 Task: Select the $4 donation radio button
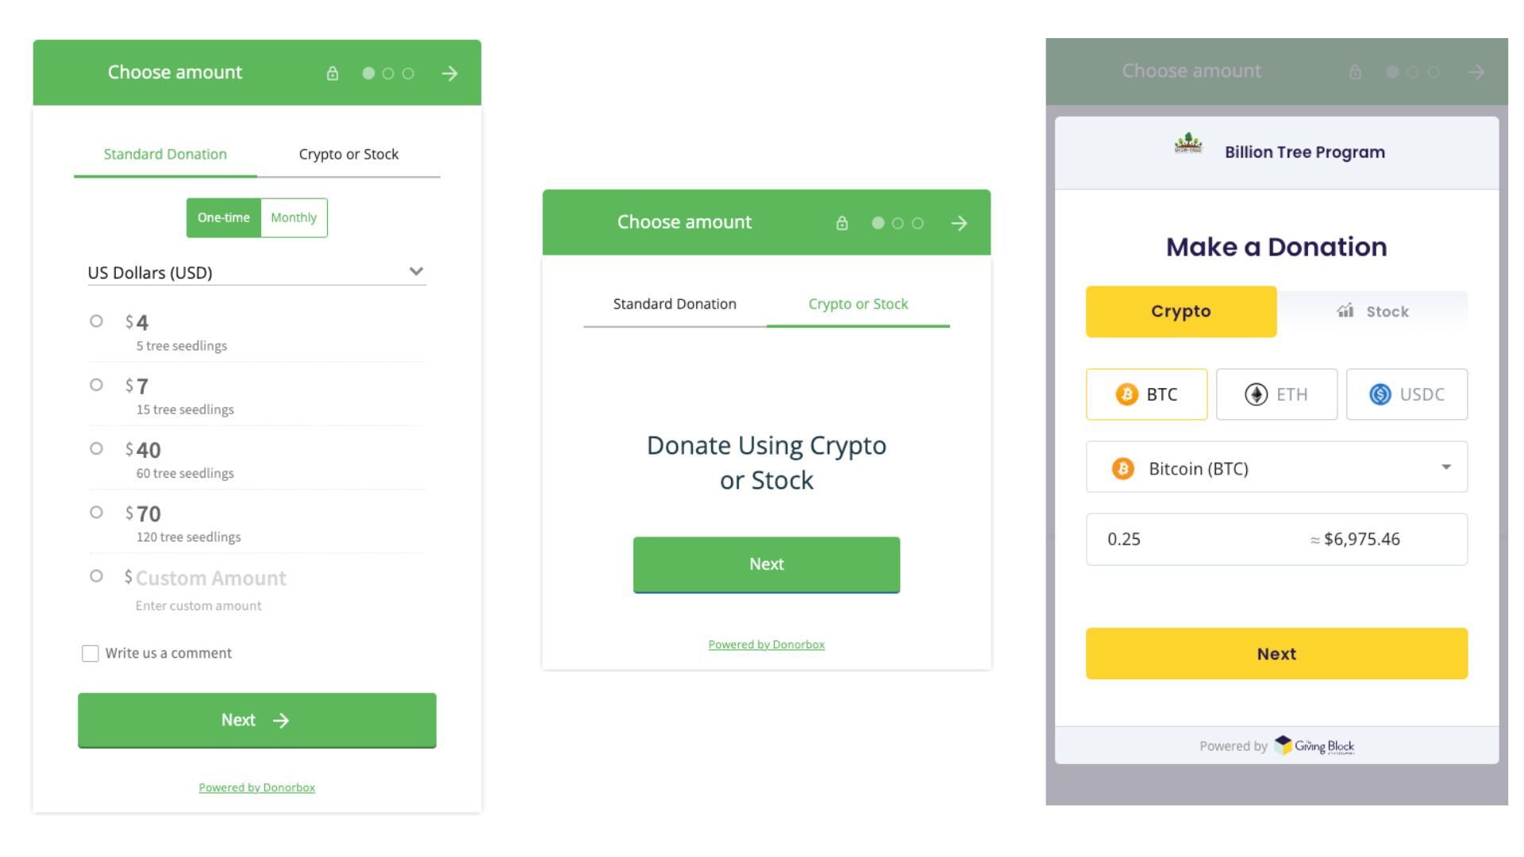click(94, 321)
